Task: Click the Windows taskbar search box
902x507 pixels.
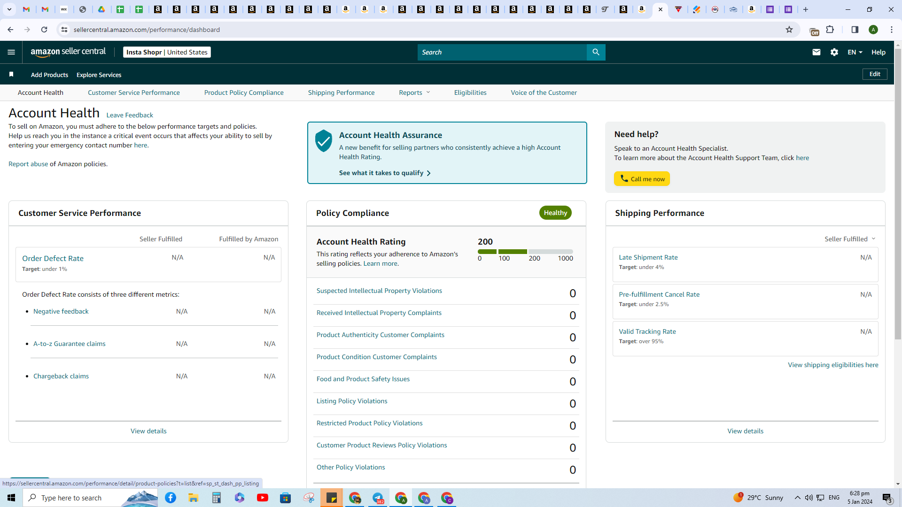Action: (90, 498)
